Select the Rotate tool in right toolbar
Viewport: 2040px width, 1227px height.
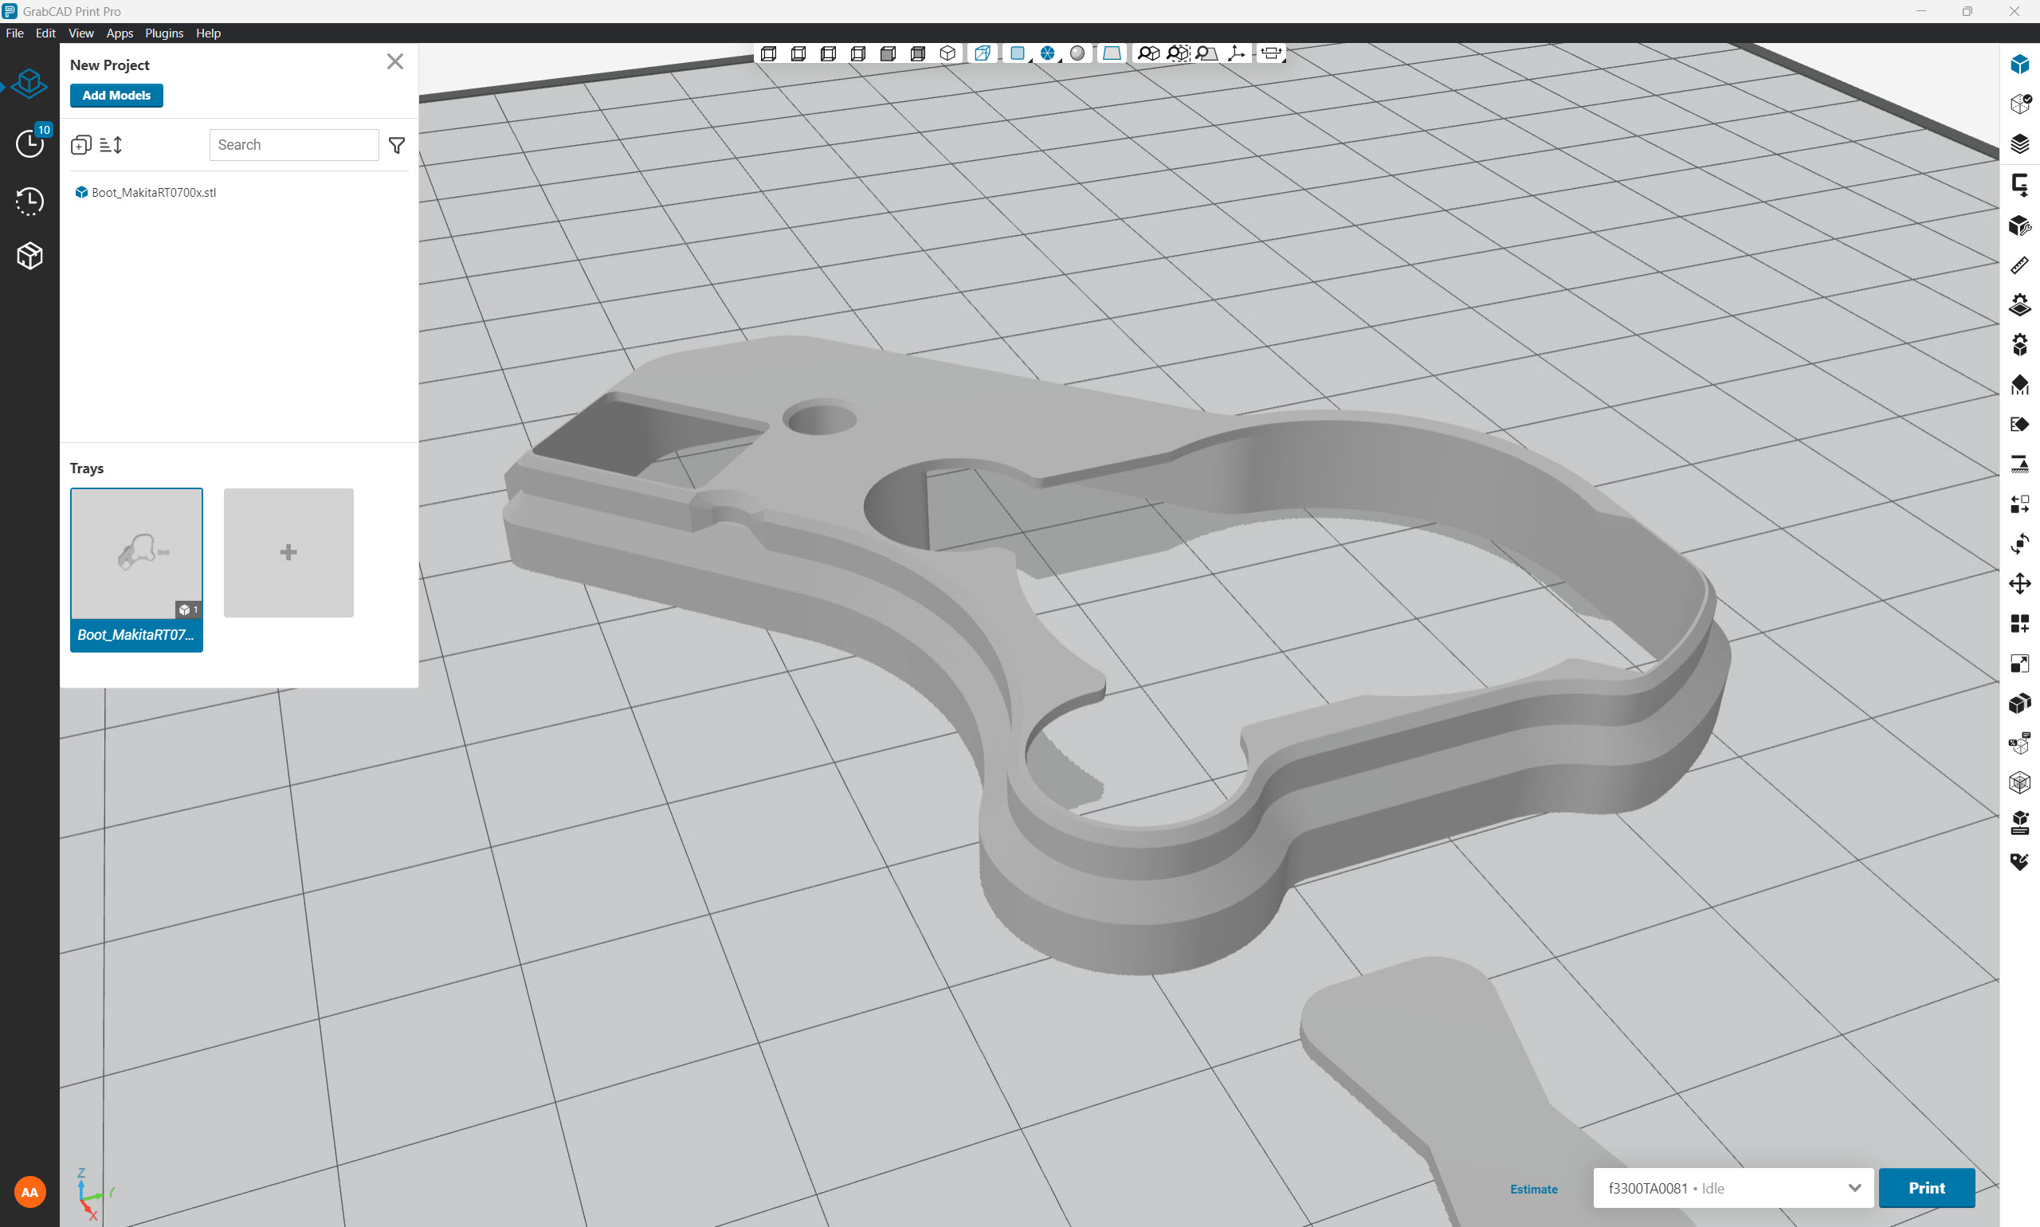tap(2019, 544)
